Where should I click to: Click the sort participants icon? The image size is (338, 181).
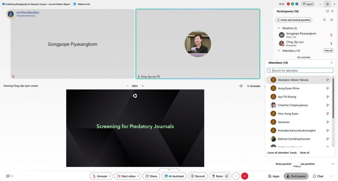pos(332,20)
